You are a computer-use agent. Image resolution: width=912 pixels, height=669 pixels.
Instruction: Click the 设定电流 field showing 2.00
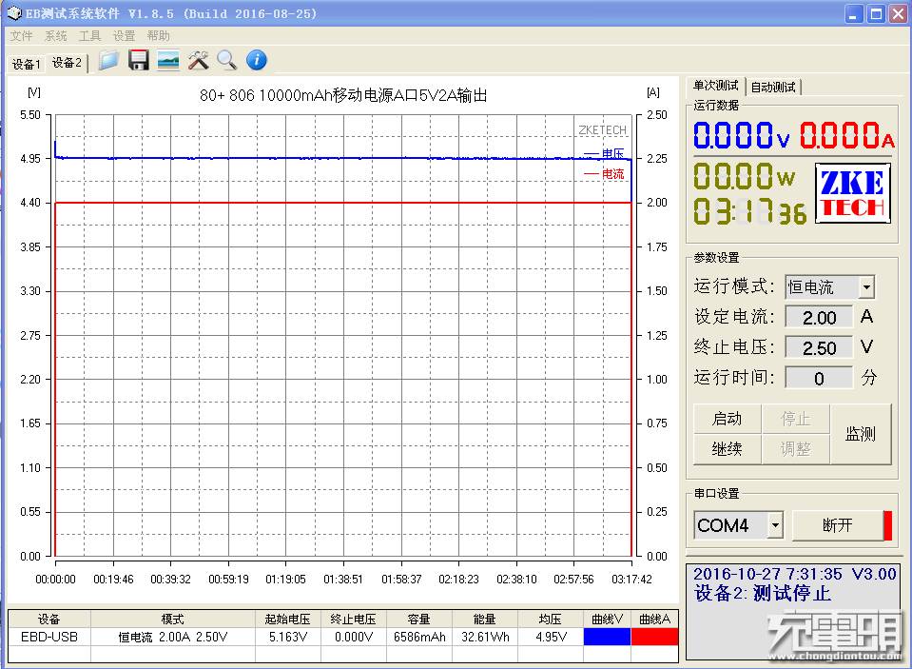pos(819,317)
